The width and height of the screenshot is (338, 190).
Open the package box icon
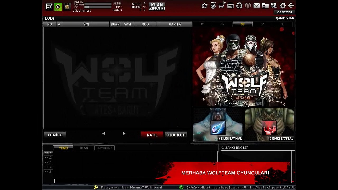click(248, 6)
